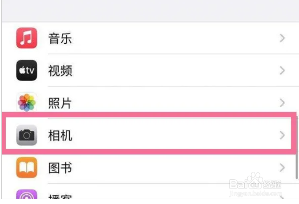299x204 pixels.
Task: Tap the orange Books app icon
Action: 26,168
